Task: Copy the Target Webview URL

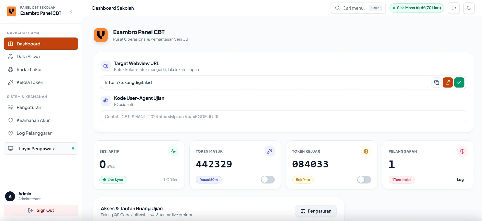Action: [436, 82]
